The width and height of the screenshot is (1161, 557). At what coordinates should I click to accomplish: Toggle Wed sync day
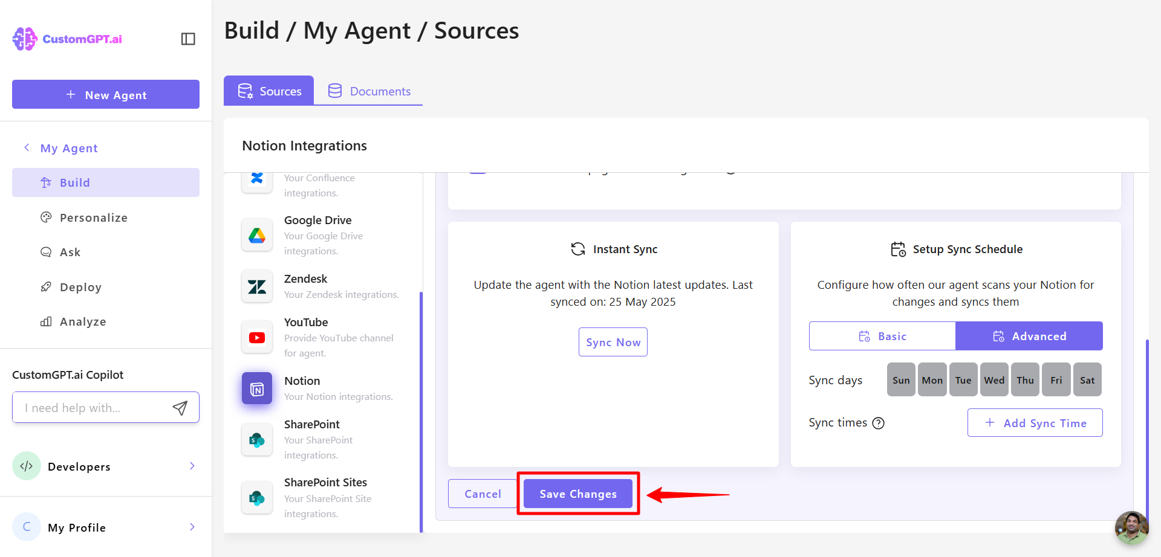point(994,379)
